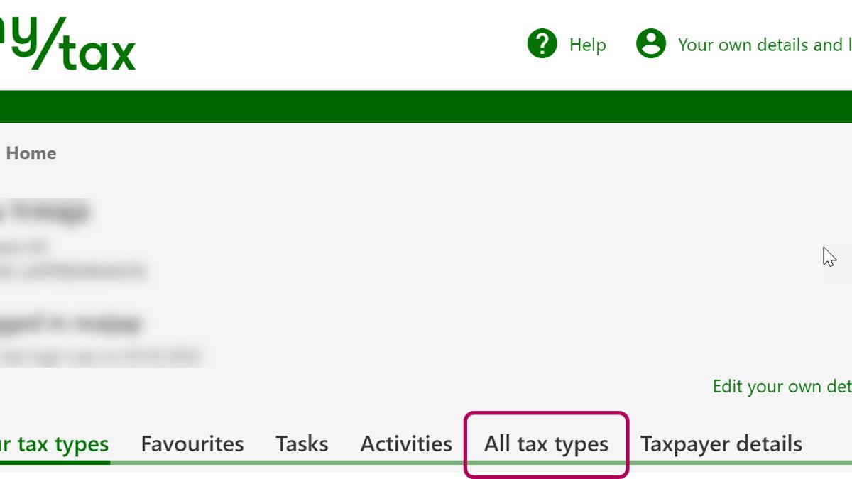Viewport: 852px width, 479px height.
Task: Click the user profile avatar icon
Action: pos(650,44)
